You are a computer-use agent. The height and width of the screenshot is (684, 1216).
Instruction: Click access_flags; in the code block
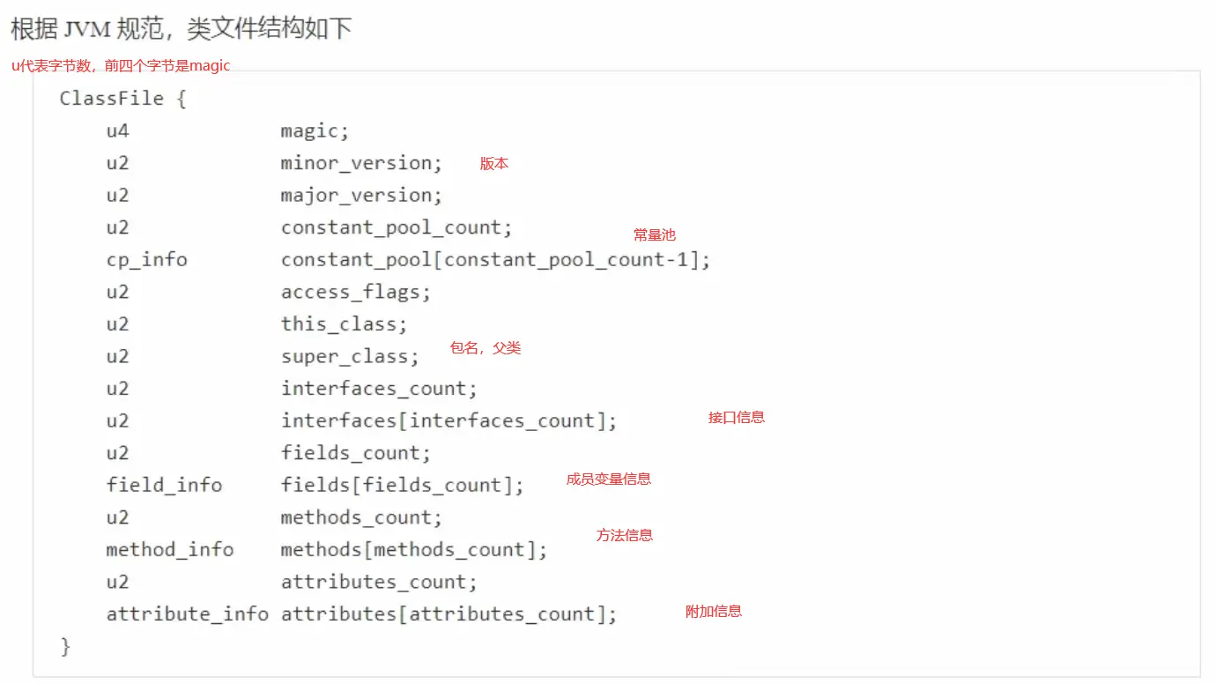356,292
